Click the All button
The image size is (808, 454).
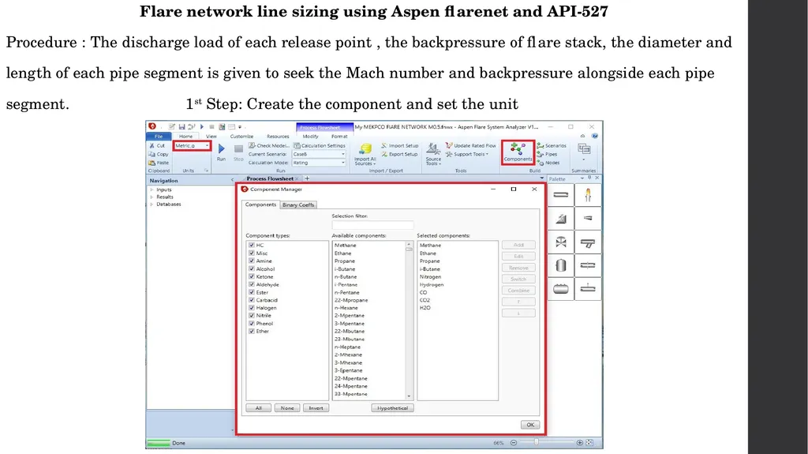click(x=259, y=408)
